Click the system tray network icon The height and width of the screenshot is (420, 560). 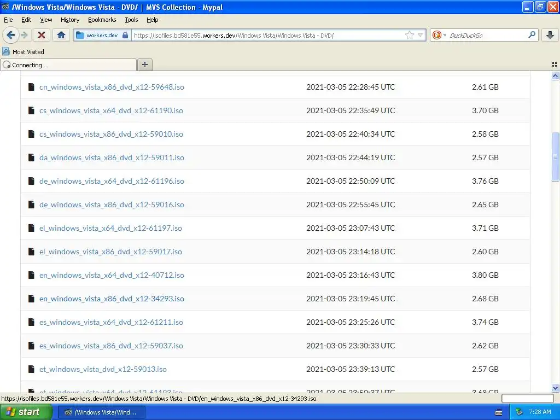(x=519, y=412)
